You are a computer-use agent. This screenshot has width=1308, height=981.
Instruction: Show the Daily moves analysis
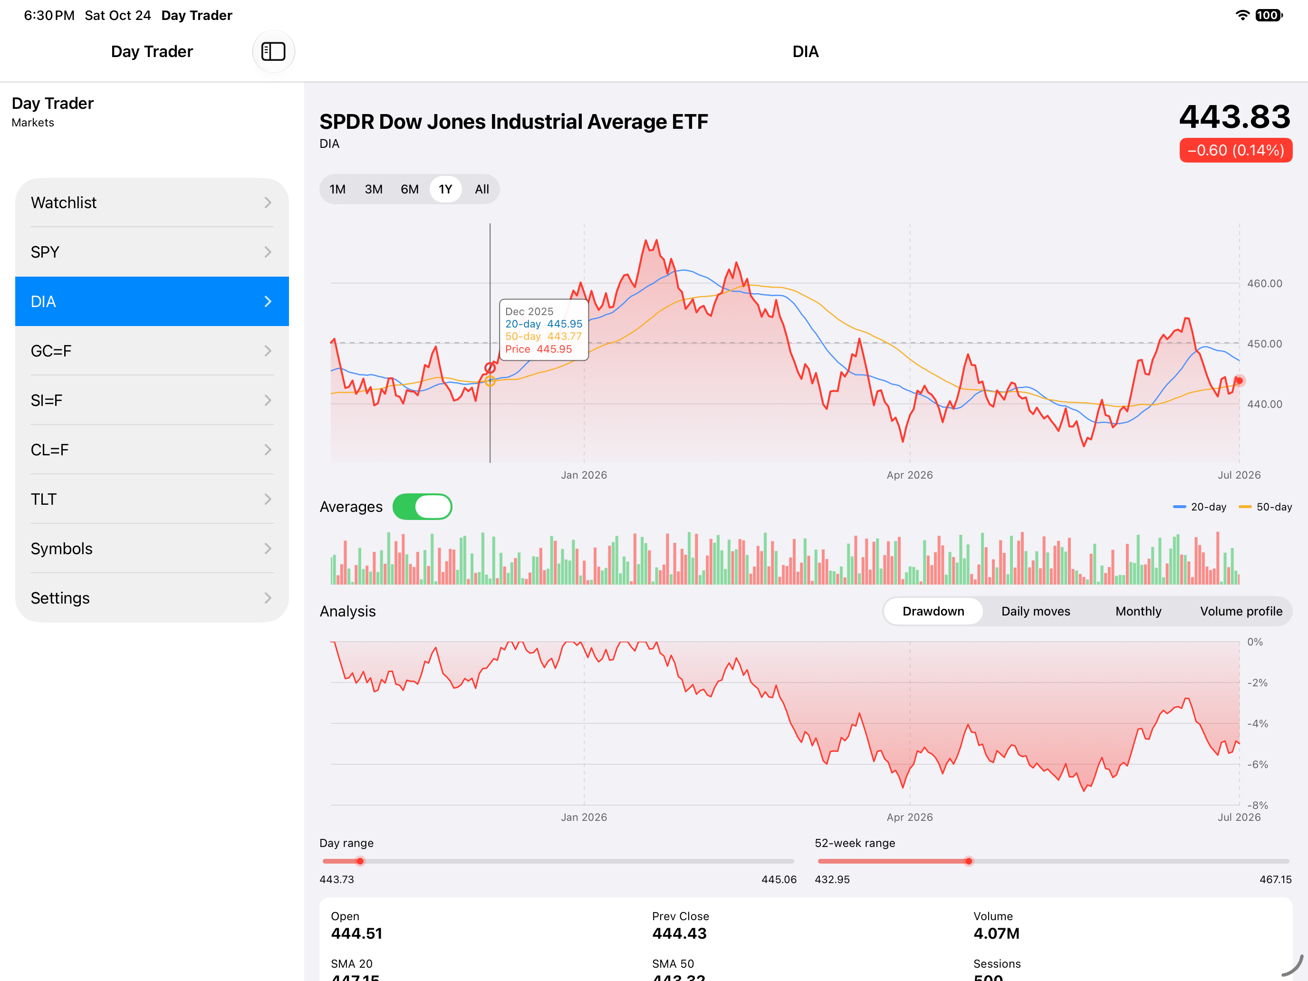coord(1035,611)
